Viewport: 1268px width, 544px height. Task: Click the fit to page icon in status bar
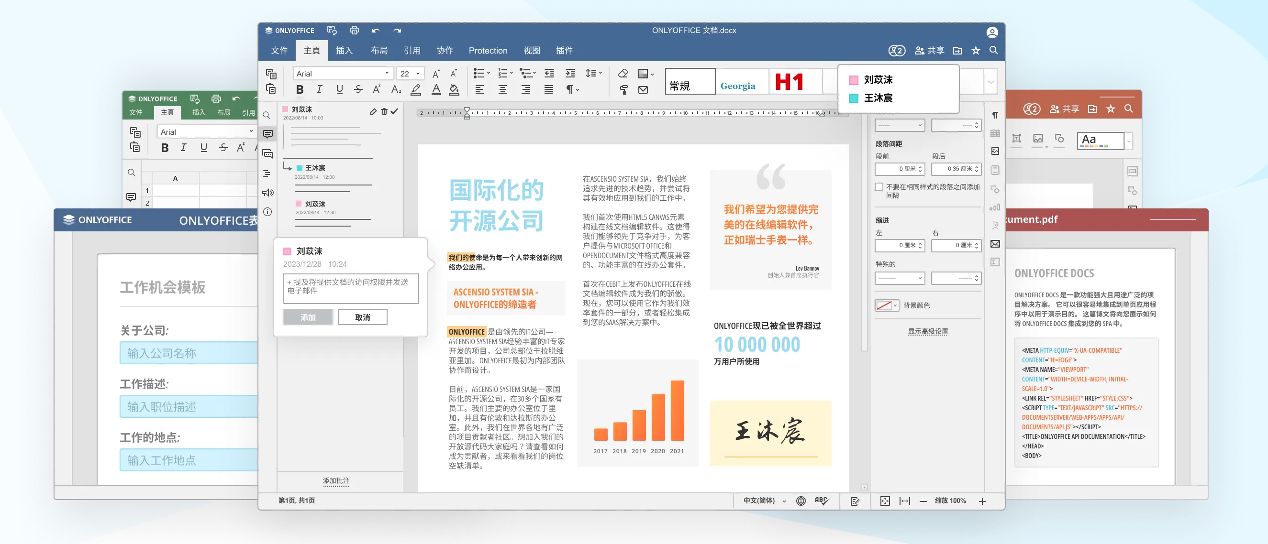885,500
